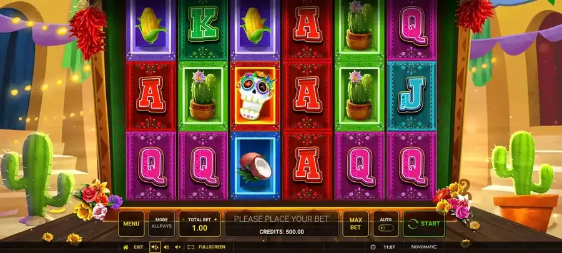Open the game Menu
The height and width of the screenshot is (253, 562).
131,224
